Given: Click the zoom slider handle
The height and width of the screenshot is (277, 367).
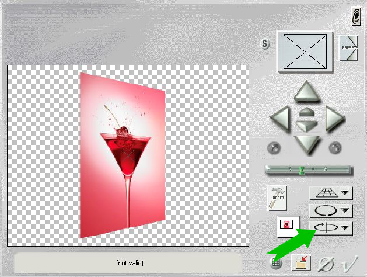Looking at the screenshot, I should 302,171.
